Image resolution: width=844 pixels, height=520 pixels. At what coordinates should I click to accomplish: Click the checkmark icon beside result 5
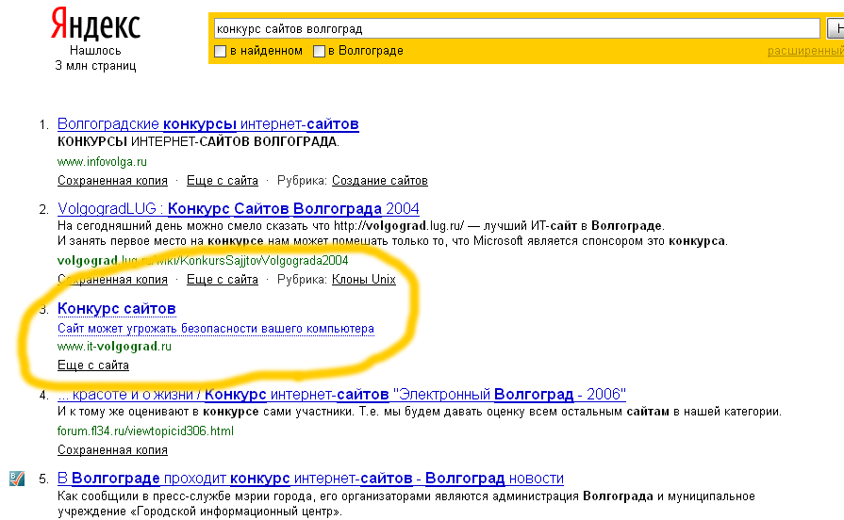coord(17,478)
